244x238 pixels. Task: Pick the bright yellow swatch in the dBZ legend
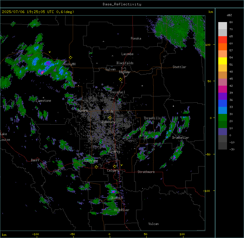pos(222,61)
